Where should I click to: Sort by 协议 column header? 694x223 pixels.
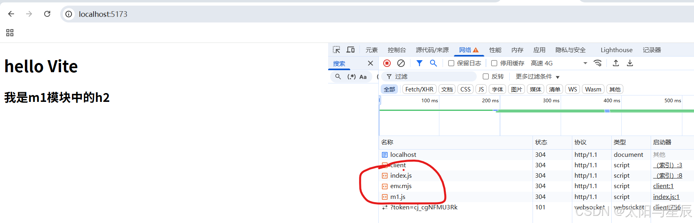pyautogui.click(x=592, y=142)
